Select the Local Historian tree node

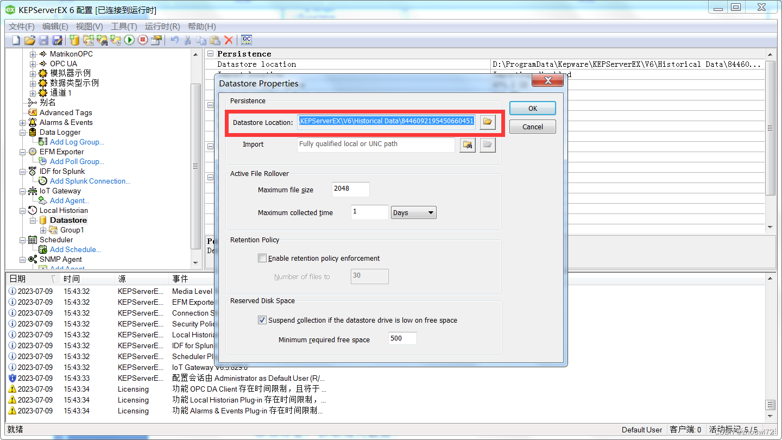(64, 210)
